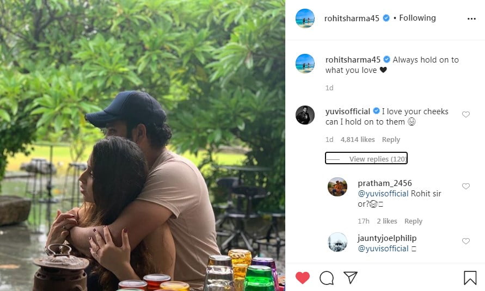Open the three-dot more options menu
The height and width of the screenshot is (291, 485).
click(471, 18)
